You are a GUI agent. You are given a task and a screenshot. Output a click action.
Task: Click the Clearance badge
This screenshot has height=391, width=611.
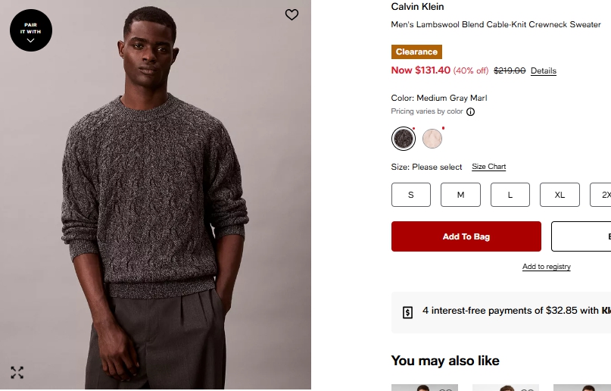tap(416, 52)
